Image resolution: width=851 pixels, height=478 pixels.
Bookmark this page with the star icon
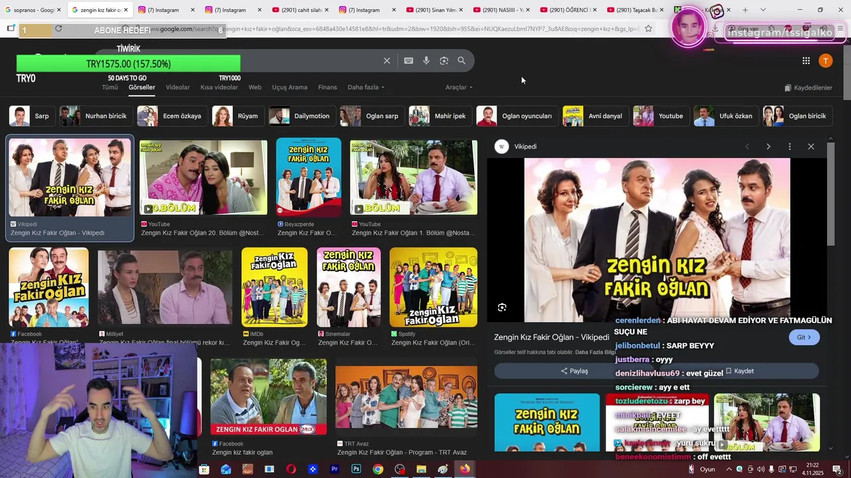coord(648,29)
